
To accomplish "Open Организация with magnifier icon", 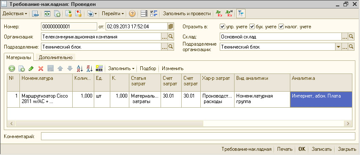I will (x=171, y=37).
